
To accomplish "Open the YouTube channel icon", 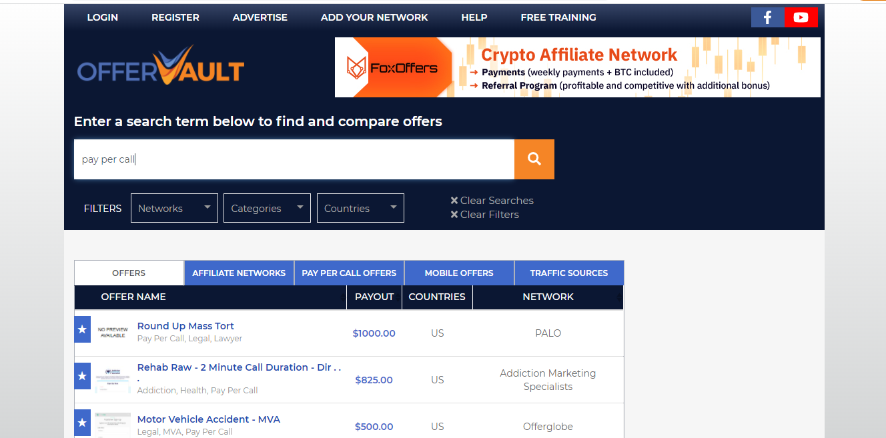I will point(801,17).
